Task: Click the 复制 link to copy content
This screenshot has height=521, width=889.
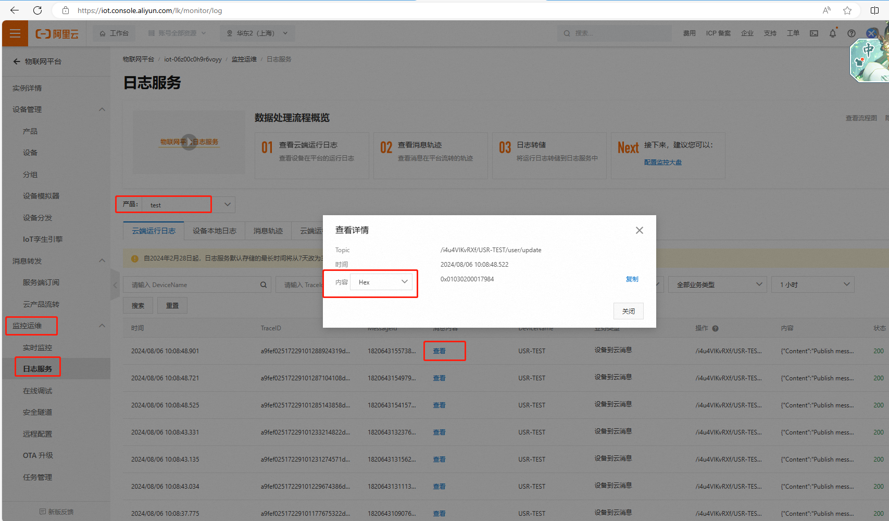Action: pos(632,279)
